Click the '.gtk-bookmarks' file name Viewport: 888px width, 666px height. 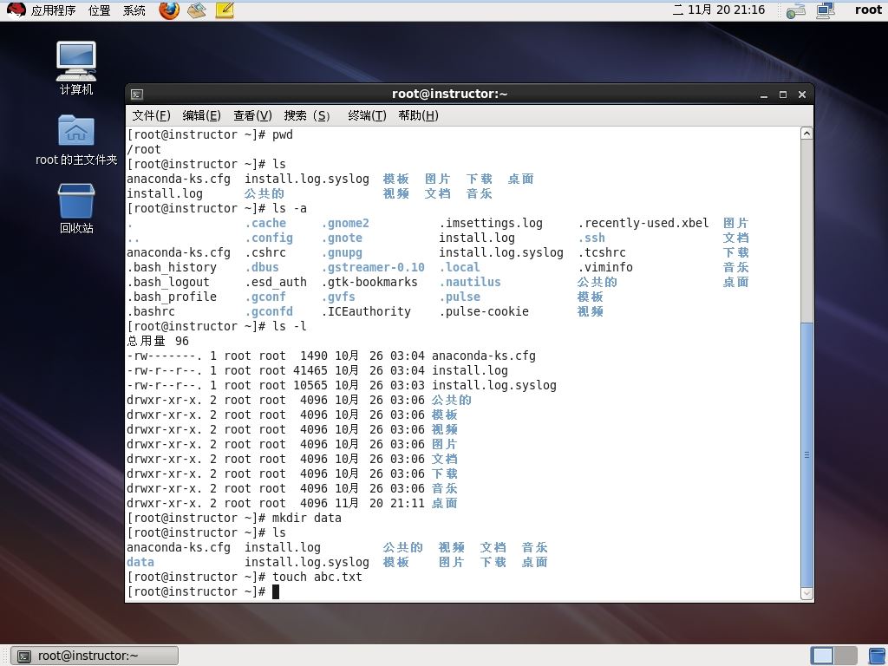click(x=369, y=282)
